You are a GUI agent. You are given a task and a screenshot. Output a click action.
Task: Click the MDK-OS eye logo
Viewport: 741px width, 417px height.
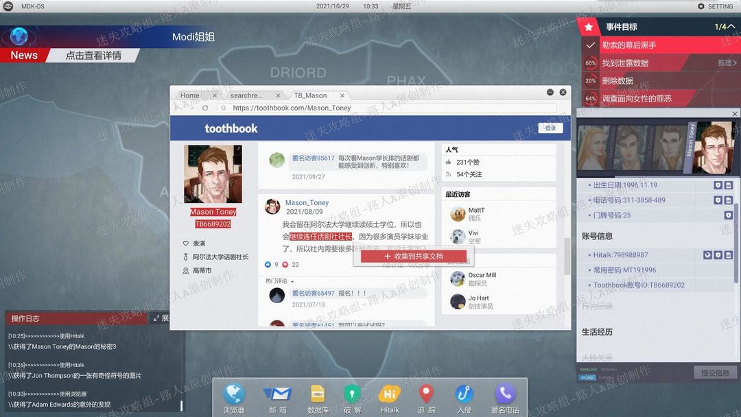coord(8,6)
